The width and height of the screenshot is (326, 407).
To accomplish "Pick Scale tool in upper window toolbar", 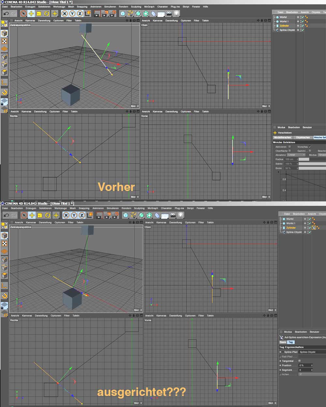I will (x=39, y=13).
